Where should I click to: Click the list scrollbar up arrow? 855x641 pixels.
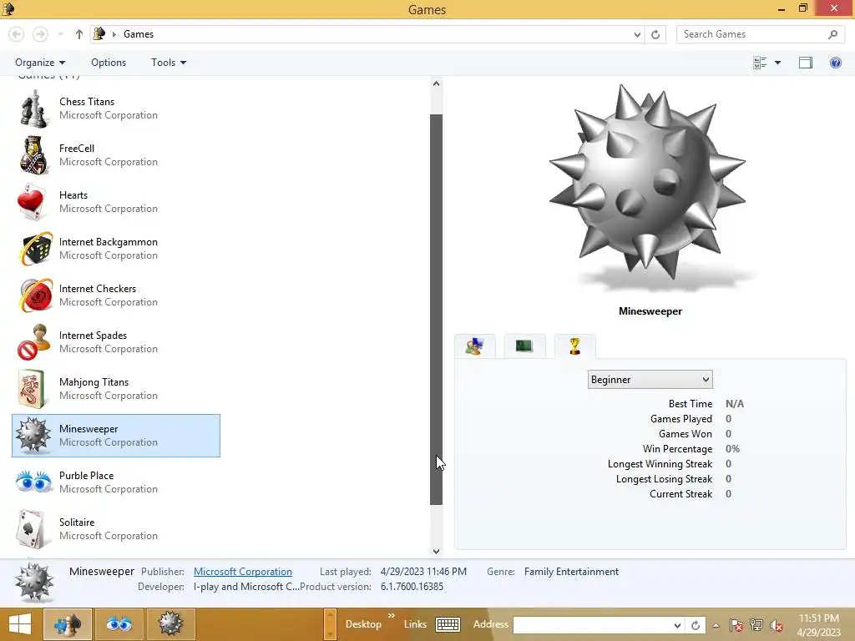pos(436,83)
